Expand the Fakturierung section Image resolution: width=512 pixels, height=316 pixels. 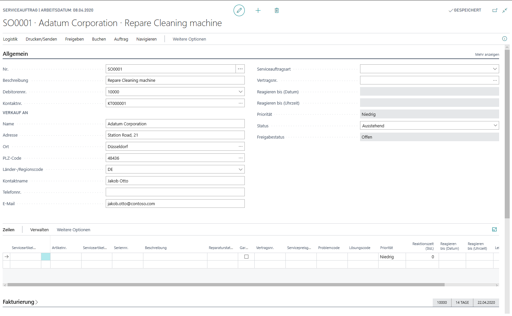coord(20,302)
